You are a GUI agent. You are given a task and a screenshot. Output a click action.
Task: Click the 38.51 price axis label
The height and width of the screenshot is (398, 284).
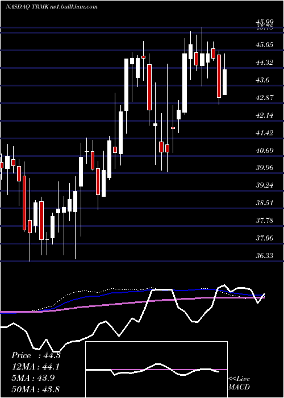pyautogui.click(x=265, y=203)
